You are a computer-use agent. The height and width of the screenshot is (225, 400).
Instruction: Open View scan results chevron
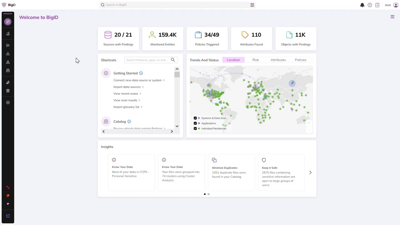[139, 100]
